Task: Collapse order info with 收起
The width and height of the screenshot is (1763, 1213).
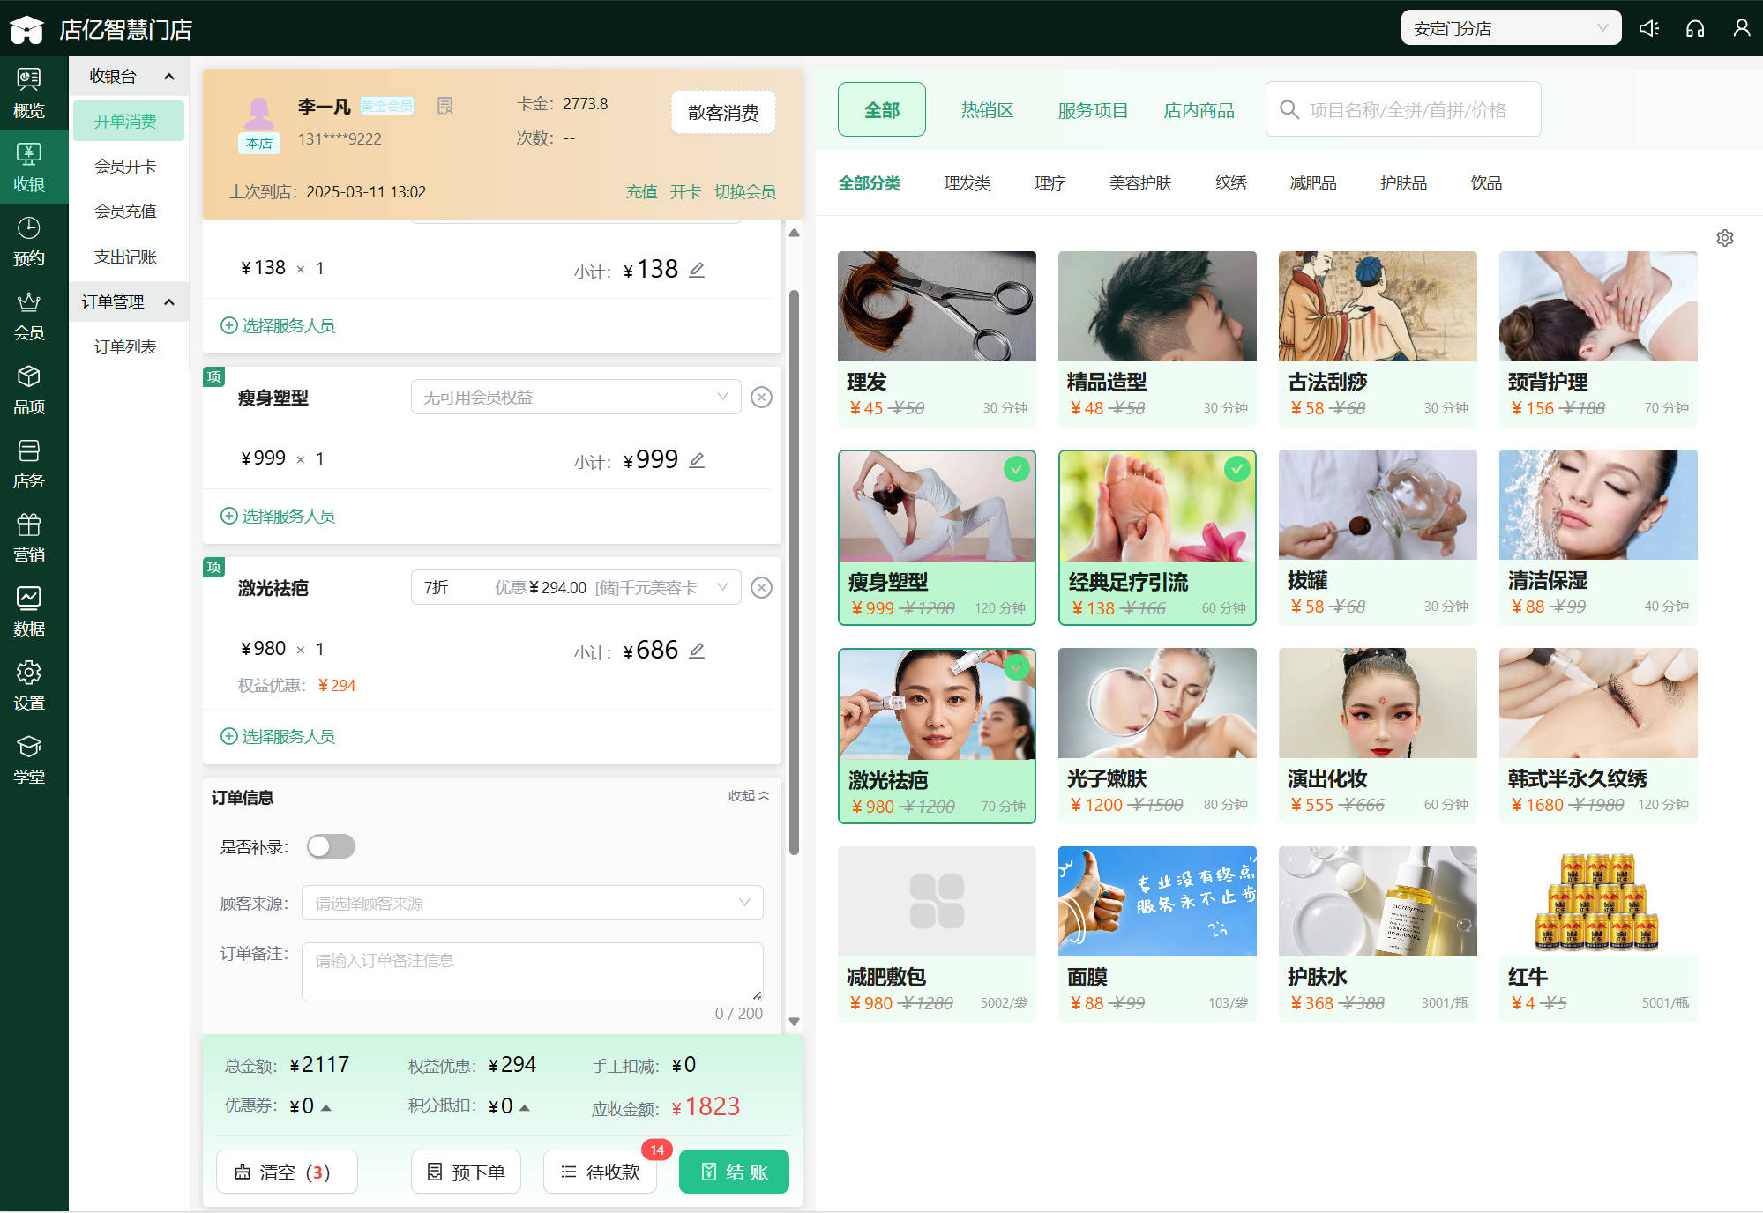Action: 748,796
